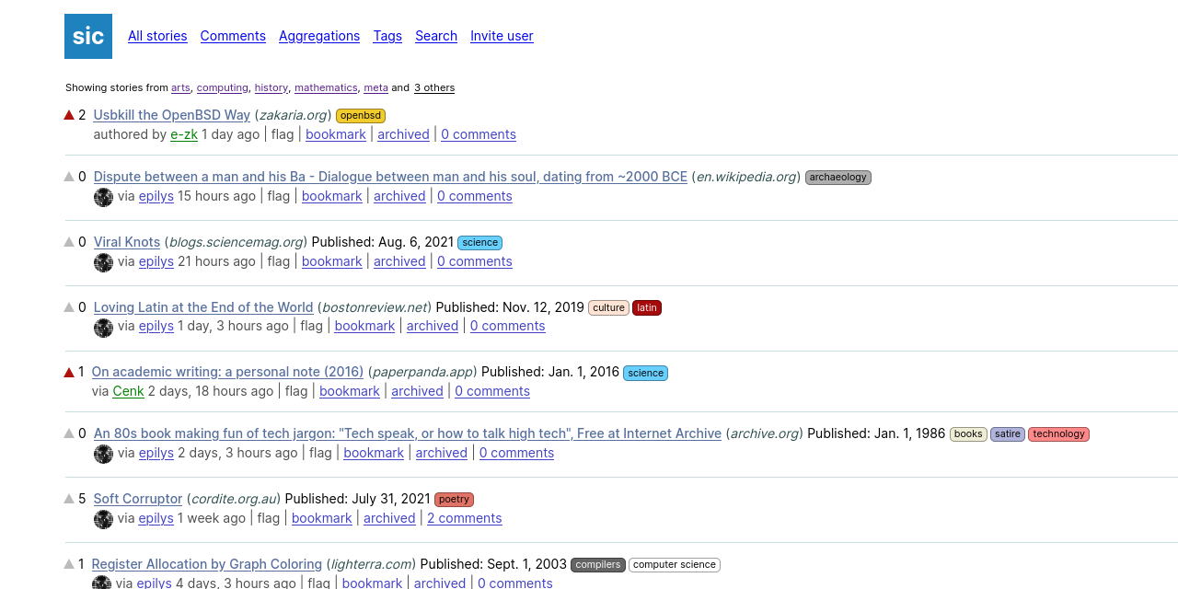Click the sic site logo
Viewport: 1178px width, 589px height.
click(x=88, y=36)
